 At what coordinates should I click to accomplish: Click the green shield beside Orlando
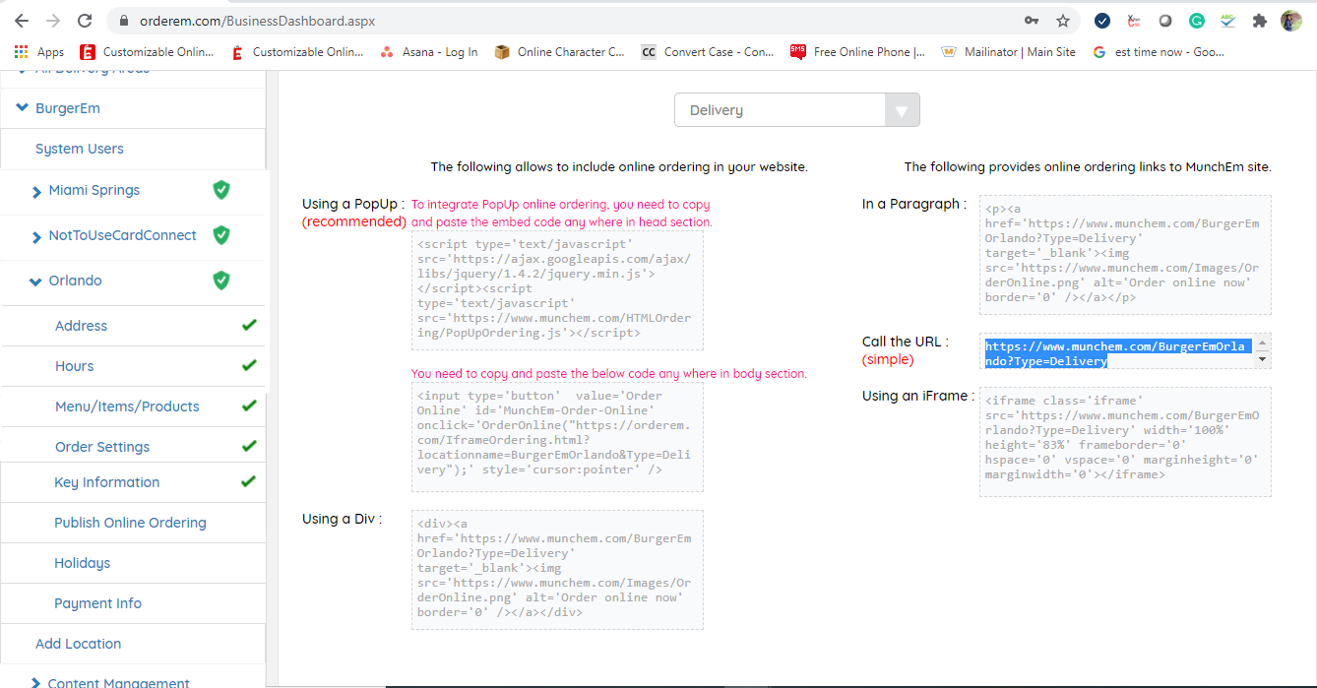point(221,281)
